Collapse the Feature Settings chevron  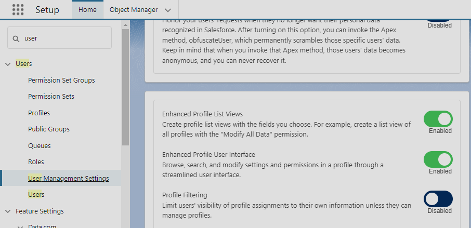[x=8, y=211]
